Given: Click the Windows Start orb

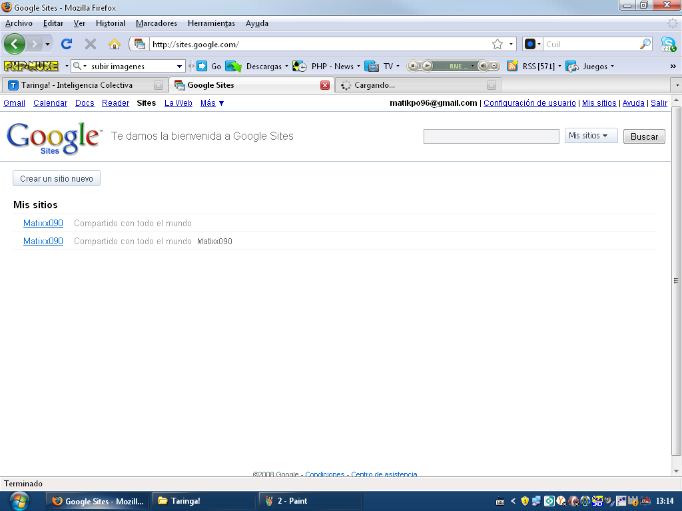Looking at the screenshot, I should pyautogui.click(x=19, y=500).
